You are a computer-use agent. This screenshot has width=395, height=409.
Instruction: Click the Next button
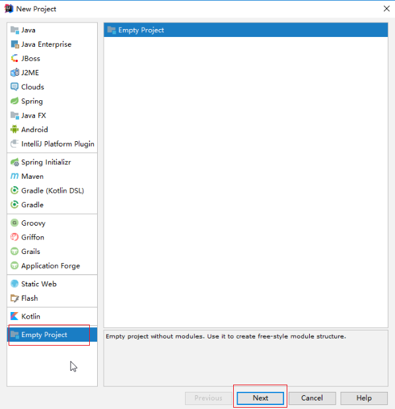pos(260,398)
